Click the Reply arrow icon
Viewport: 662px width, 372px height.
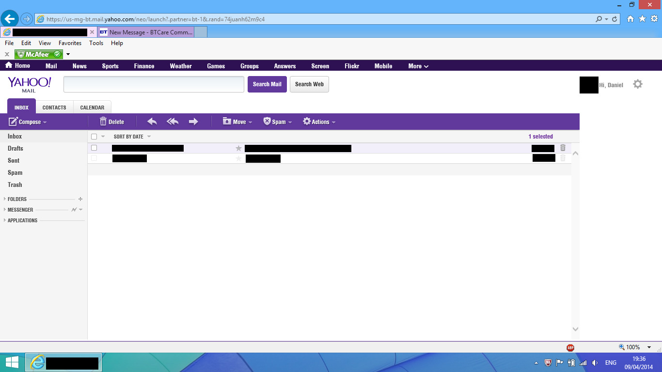(x=152, y=122)
